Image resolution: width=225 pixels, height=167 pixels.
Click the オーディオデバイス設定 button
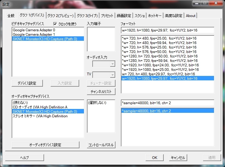click(45, 145)
